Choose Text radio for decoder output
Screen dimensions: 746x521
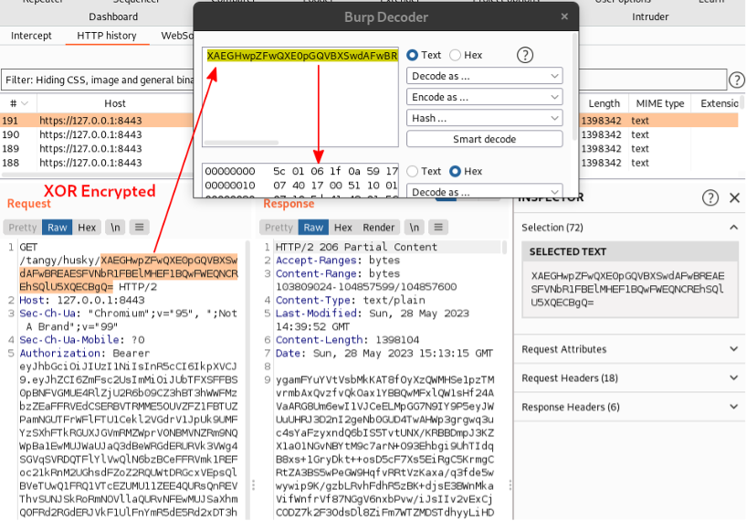point(414,171)
